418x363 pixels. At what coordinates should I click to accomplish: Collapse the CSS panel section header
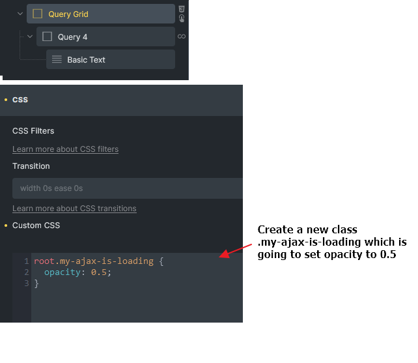pyautogui.click(x=20, y=100)
